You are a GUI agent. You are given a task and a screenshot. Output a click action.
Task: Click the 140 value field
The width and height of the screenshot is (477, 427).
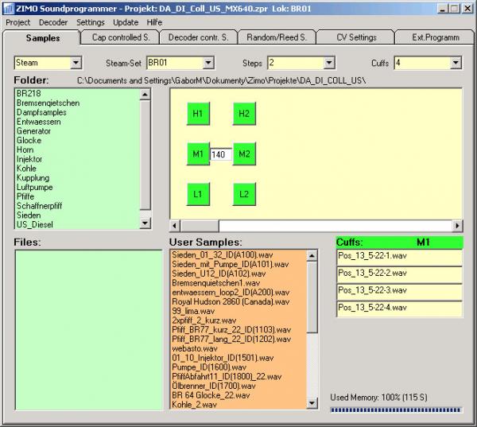click(x=221, y=154)
